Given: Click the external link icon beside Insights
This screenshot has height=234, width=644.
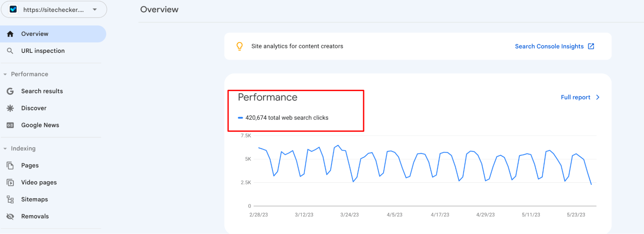Looking at the screenshot, I should 591,46.
